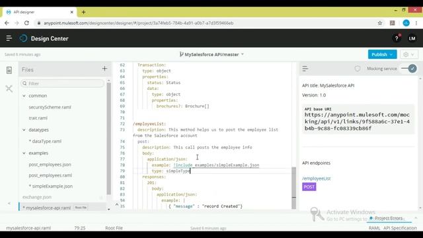
Task: Click the Root File status bar entry
Action: (x=114, y=228)
